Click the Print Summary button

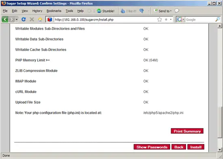coord(187,131)
